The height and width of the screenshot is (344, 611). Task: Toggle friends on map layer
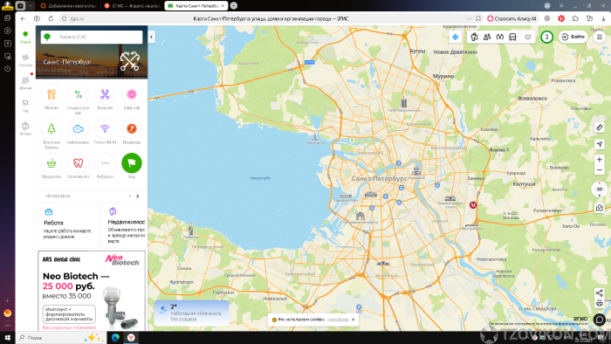click(x=487, y=37)
